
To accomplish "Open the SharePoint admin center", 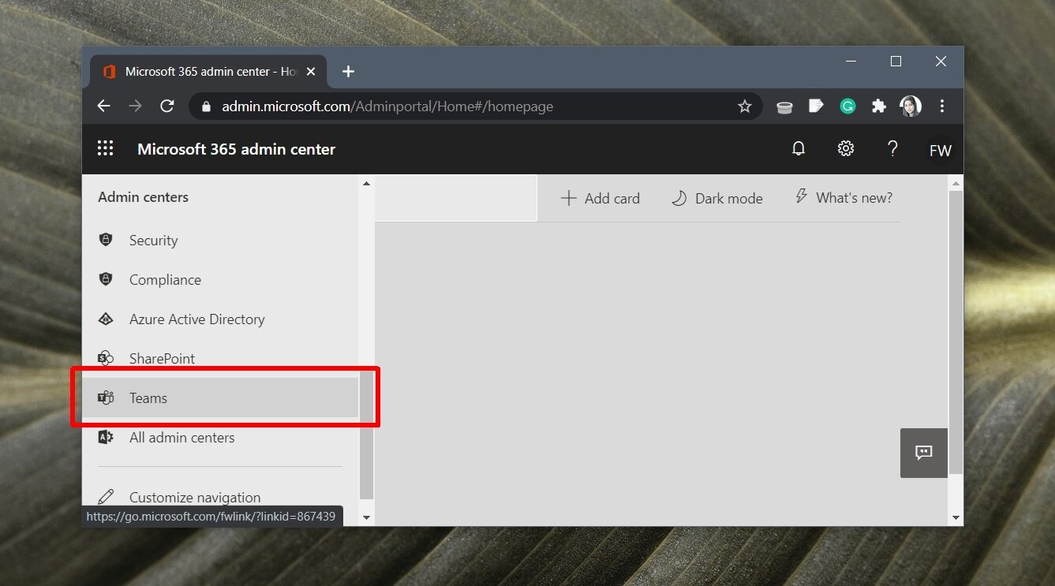I will pyautogui.click(x=162, y=358).
